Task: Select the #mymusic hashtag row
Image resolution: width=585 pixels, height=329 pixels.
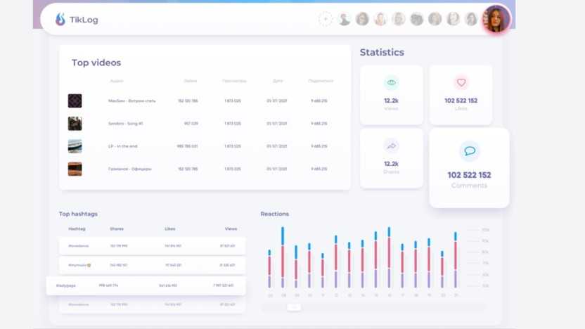Action: [152, 265]
